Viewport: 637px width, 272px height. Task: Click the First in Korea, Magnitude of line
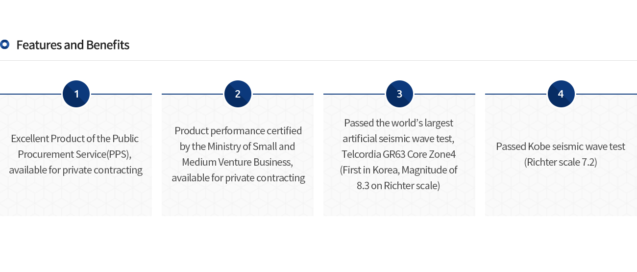click(x=399, y=170)
